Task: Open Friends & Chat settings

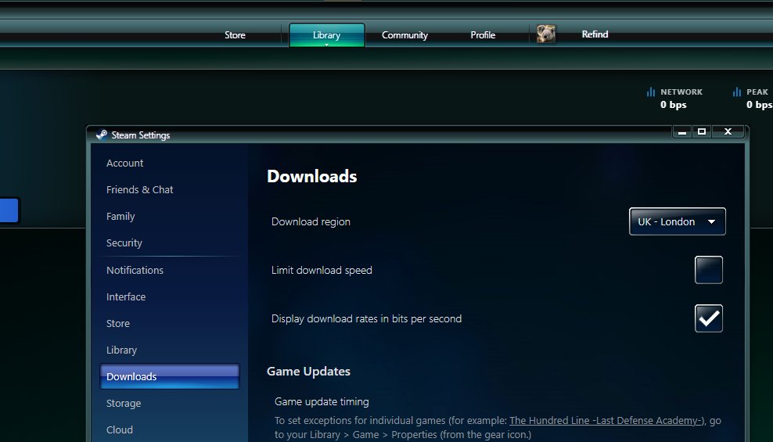Action: [139, 190]
